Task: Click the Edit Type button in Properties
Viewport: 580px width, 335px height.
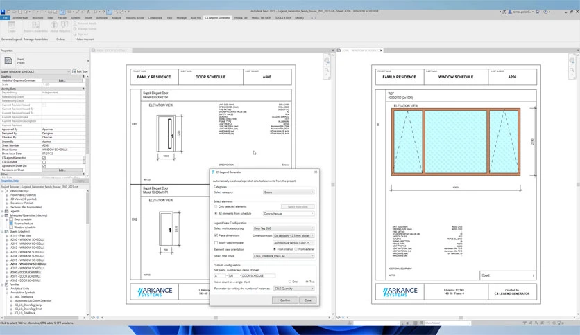Action: pos(80,71)
